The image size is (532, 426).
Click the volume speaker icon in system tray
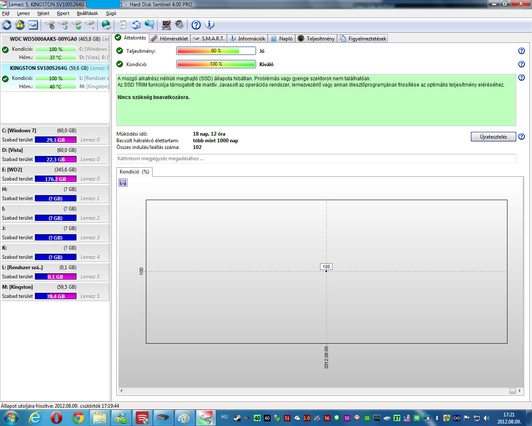487,418
